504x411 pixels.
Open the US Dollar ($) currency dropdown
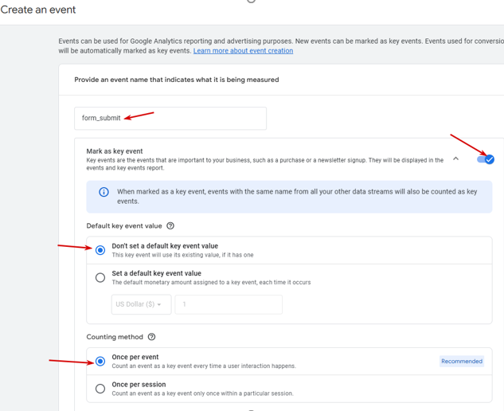coord(142,304)
